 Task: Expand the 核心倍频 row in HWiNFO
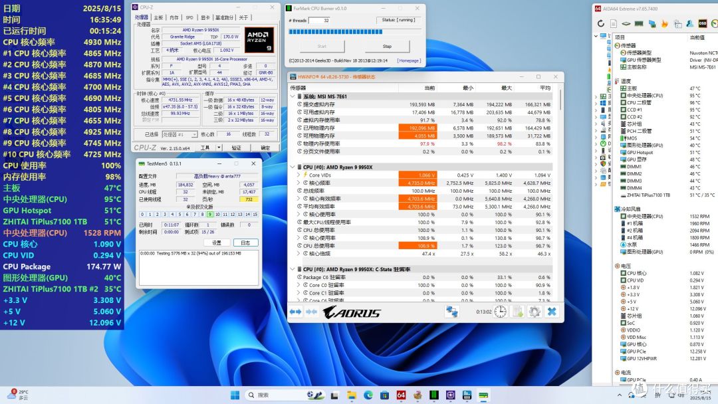299,253
